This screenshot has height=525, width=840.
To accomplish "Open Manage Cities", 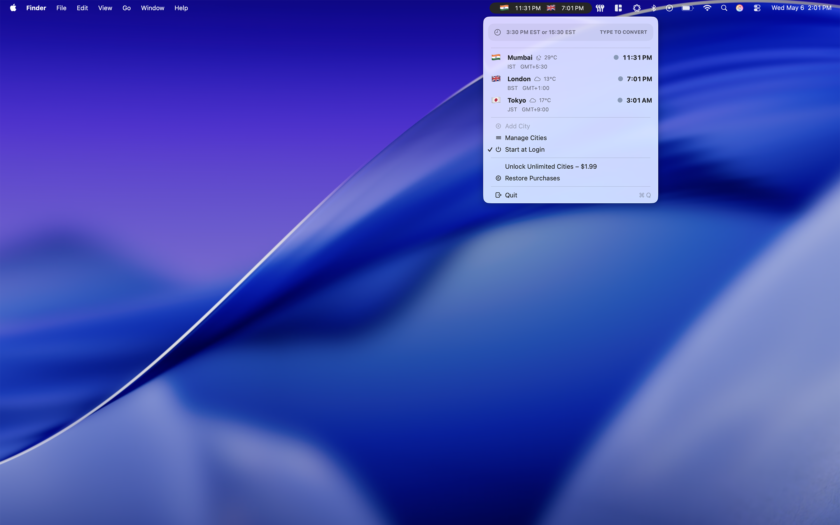I will point(570,138).
